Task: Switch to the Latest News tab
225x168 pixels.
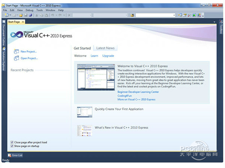Action: click(x=105, y=48)
